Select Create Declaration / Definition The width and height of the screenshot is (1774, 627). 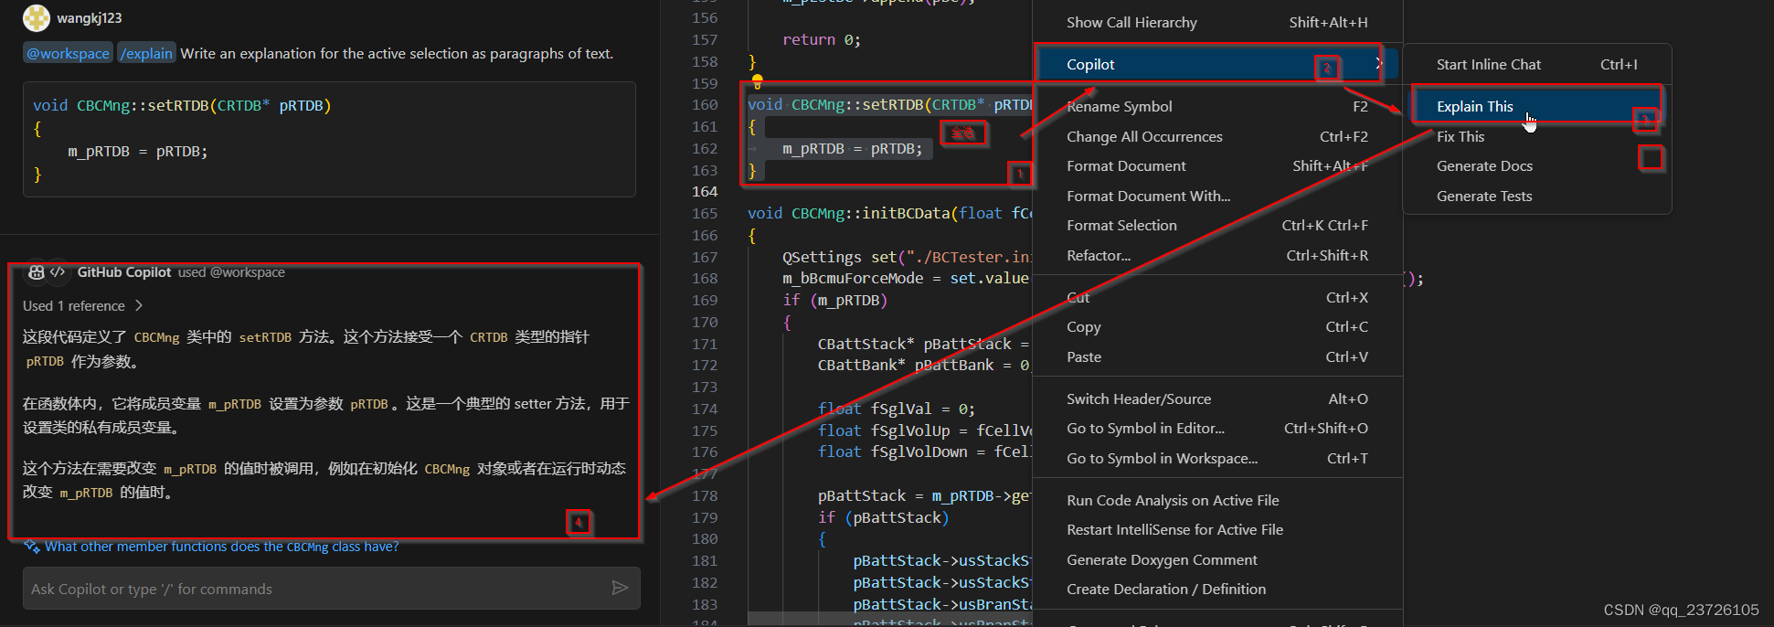pyautogui.click(x=1217, y=589)
